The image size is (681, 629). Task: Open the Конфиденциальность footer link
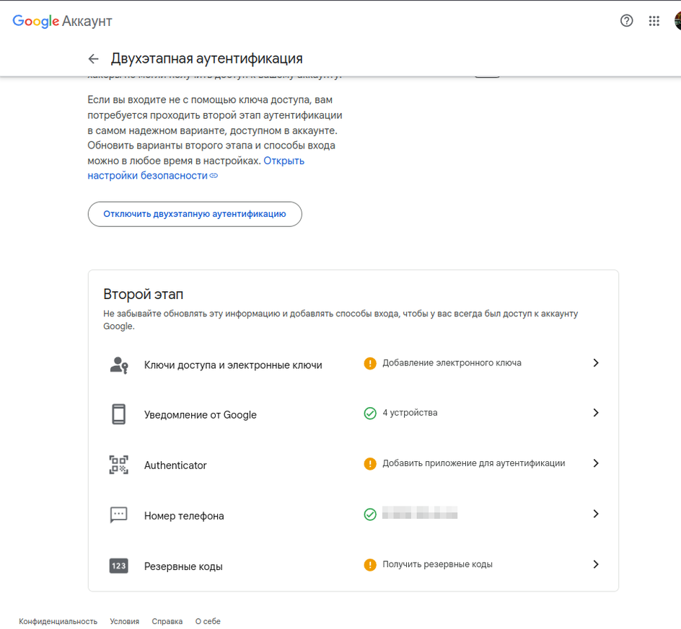pos(58,621)
